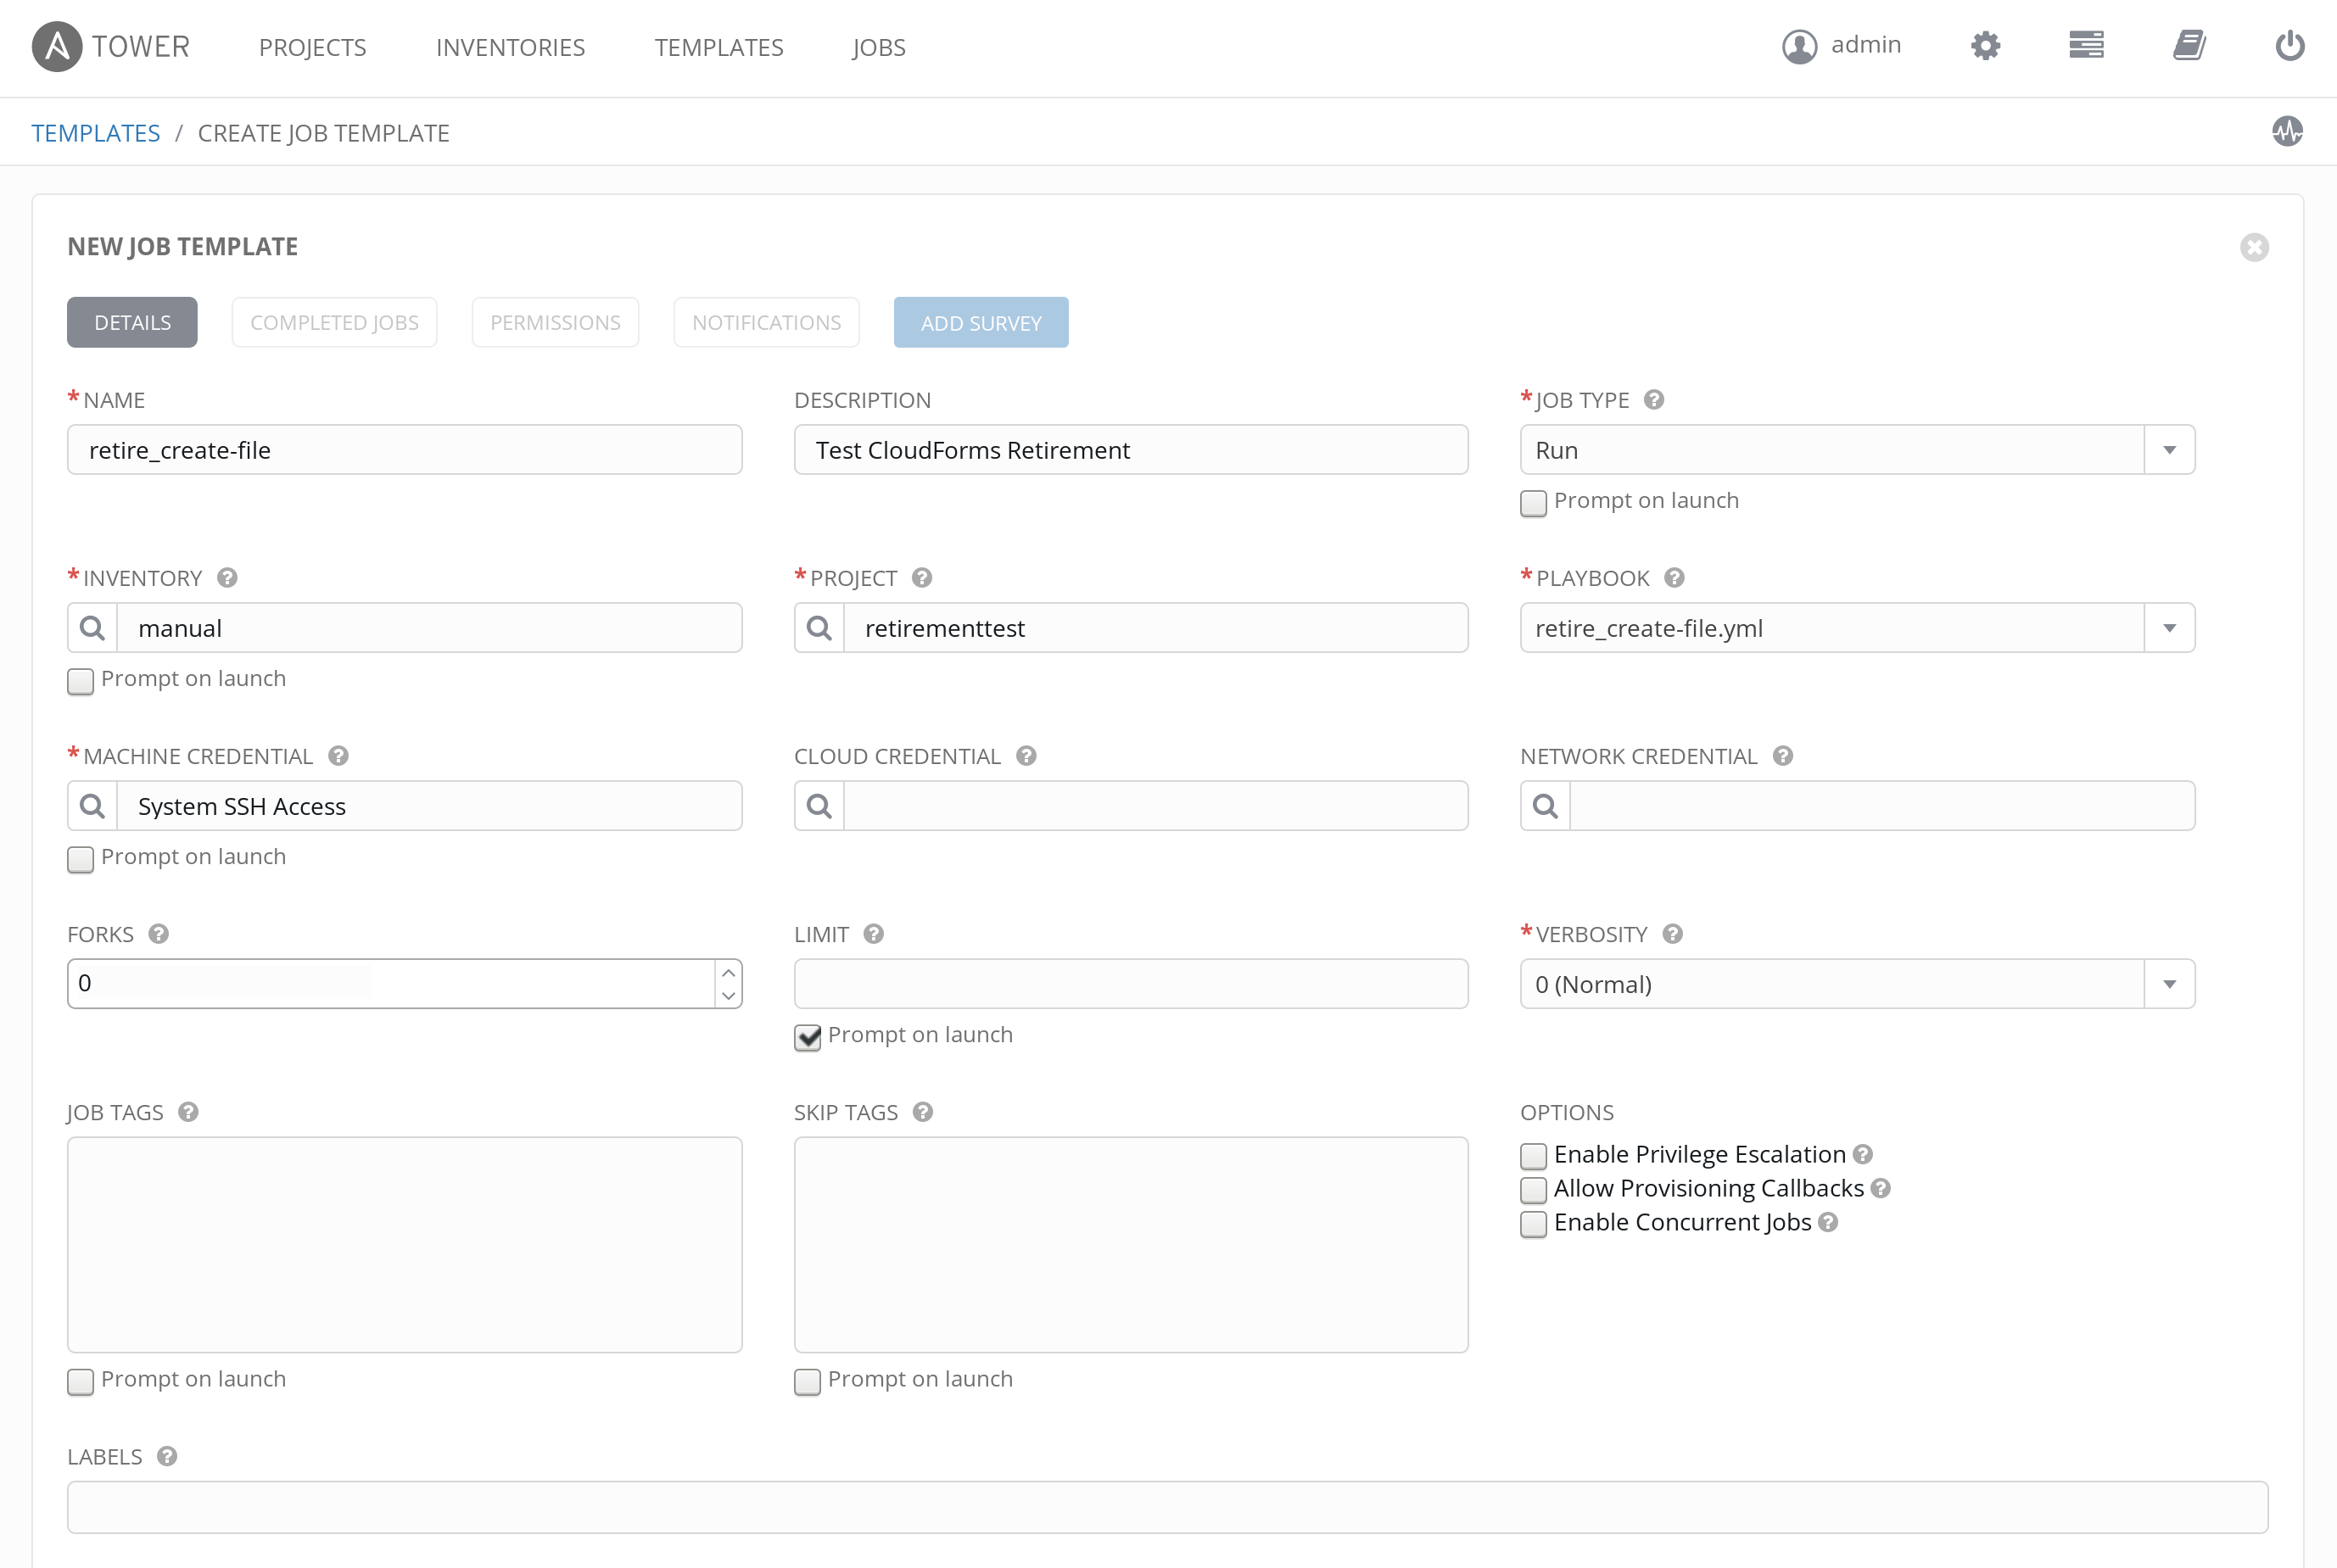
Task: Increase Forks value with the up arrow
Action: click(728, 972)
